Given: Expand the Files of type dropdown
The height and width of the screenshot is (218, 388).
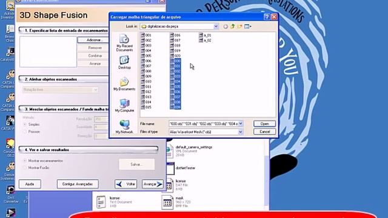Looking at the screenshot, I should tap(241, 132).
